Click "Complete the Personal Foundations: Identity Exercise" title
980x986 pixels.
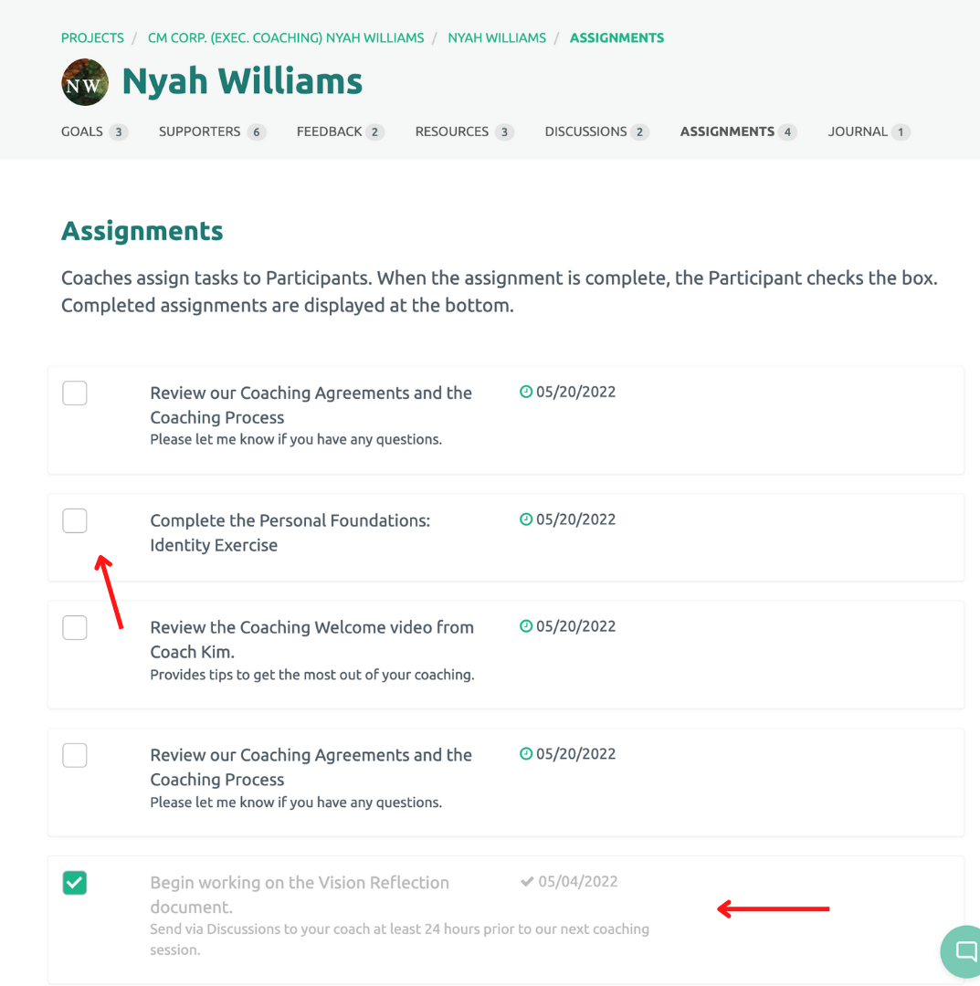coord(290,532)
